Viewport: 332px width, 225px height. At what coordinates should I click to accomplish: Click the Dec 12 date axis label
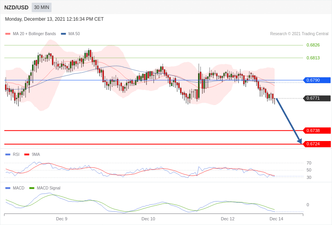coord(228,219)
